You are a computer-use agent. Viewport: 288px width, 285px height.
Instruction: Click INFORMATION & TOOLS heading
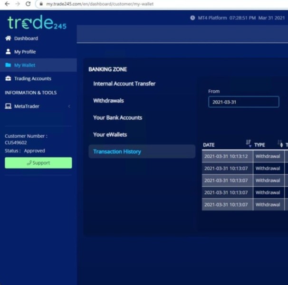coord(31,93)
